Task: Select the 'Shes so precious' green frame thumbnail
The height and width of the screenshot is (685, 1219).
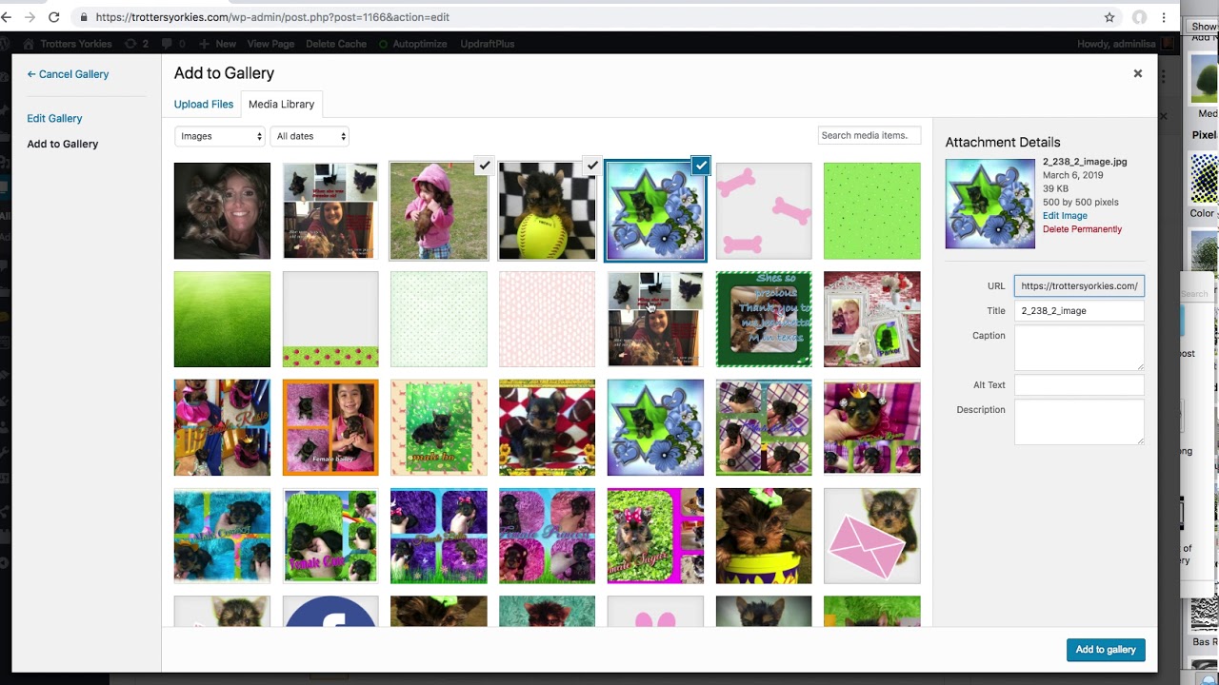Action: 764,319
